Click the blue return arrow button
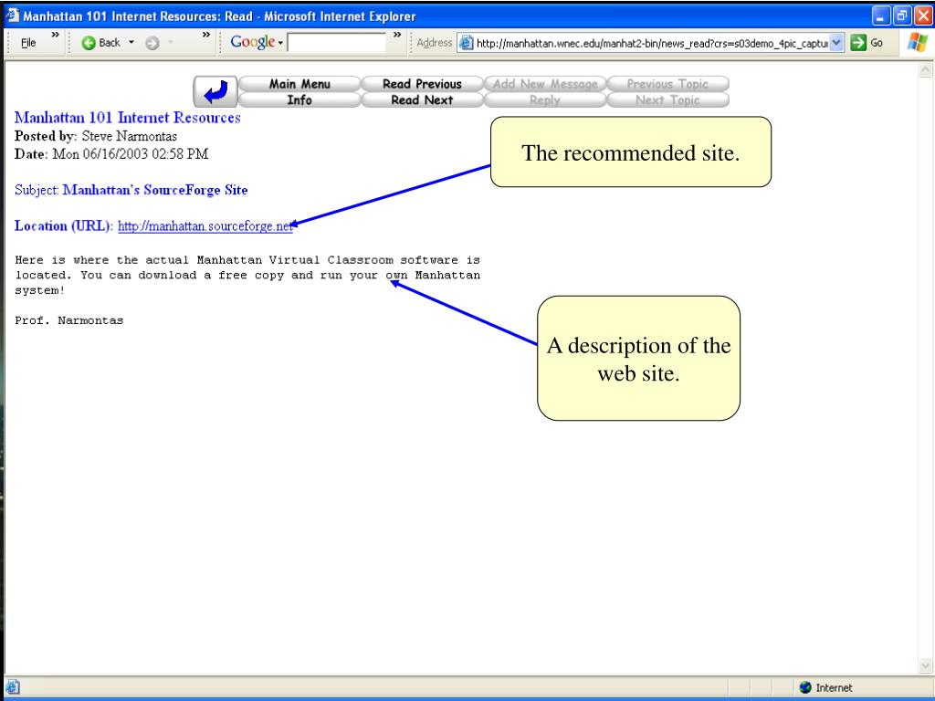Image resolution: width=935 pixels, height=701 pixels. click(215, 92)
